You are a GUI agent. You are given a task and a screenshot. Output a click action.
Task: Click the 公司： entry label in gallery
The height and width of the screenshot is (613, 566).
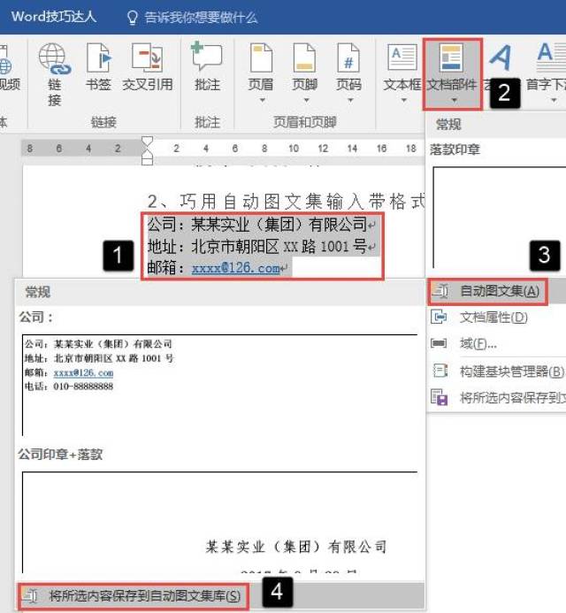tap(36, 318)
